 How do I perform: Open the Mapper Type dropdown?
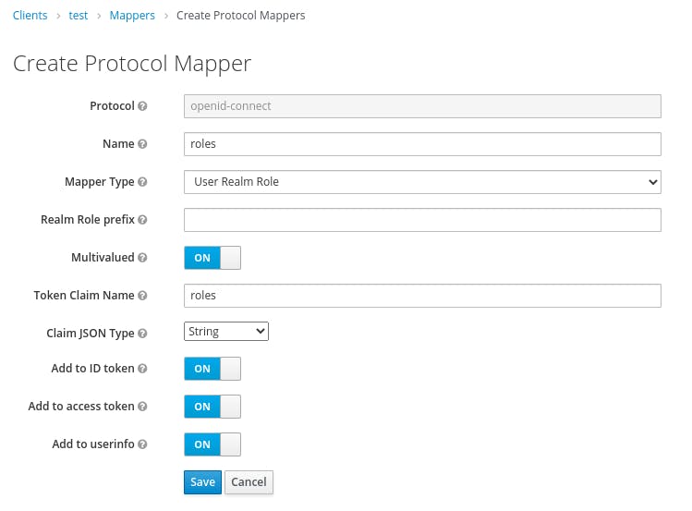(422, 182)
